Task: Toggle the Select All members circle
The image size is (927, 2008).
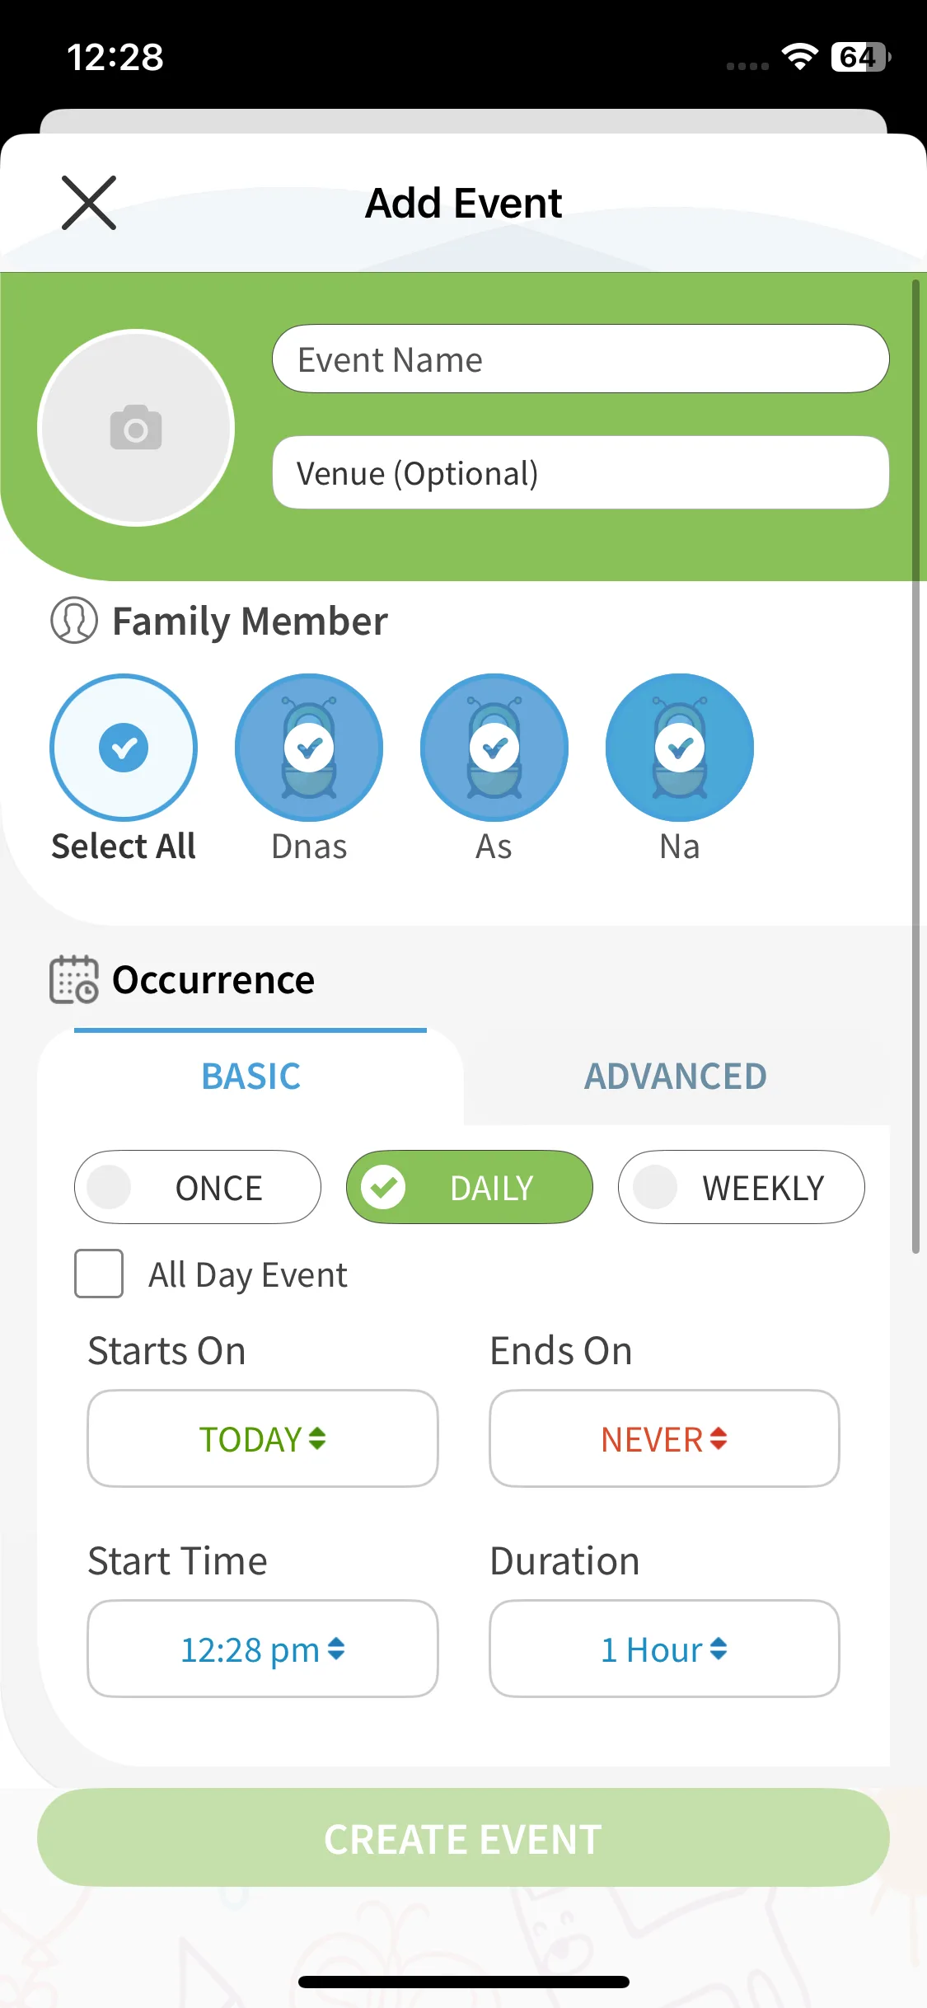Action: 124,747
